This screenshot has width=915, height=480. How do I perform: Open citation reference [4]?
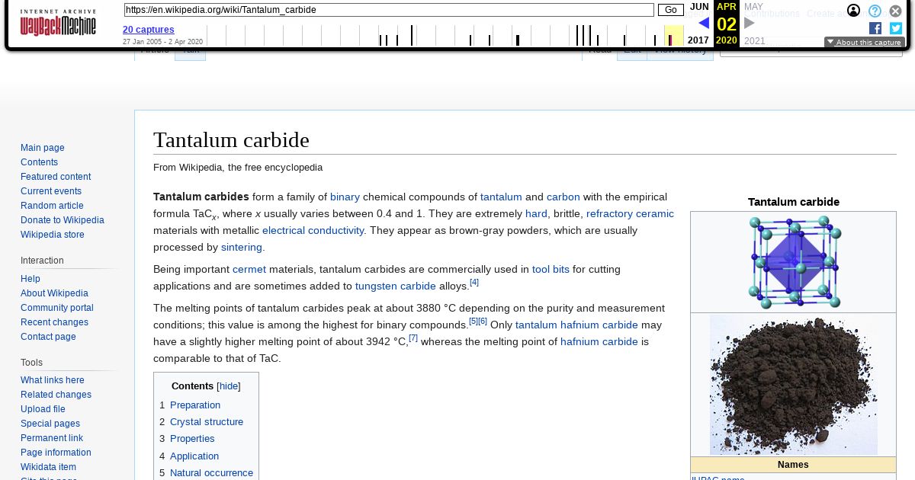click(474, 282)
